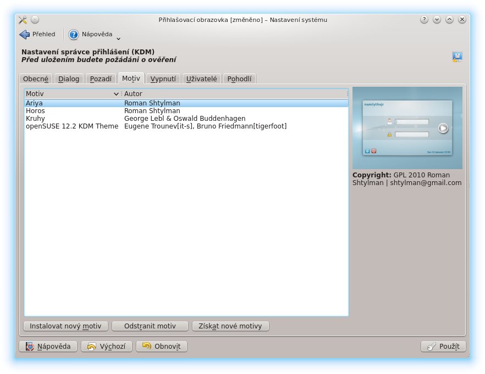Click the Ariya theme preview thumbnail

407,128
